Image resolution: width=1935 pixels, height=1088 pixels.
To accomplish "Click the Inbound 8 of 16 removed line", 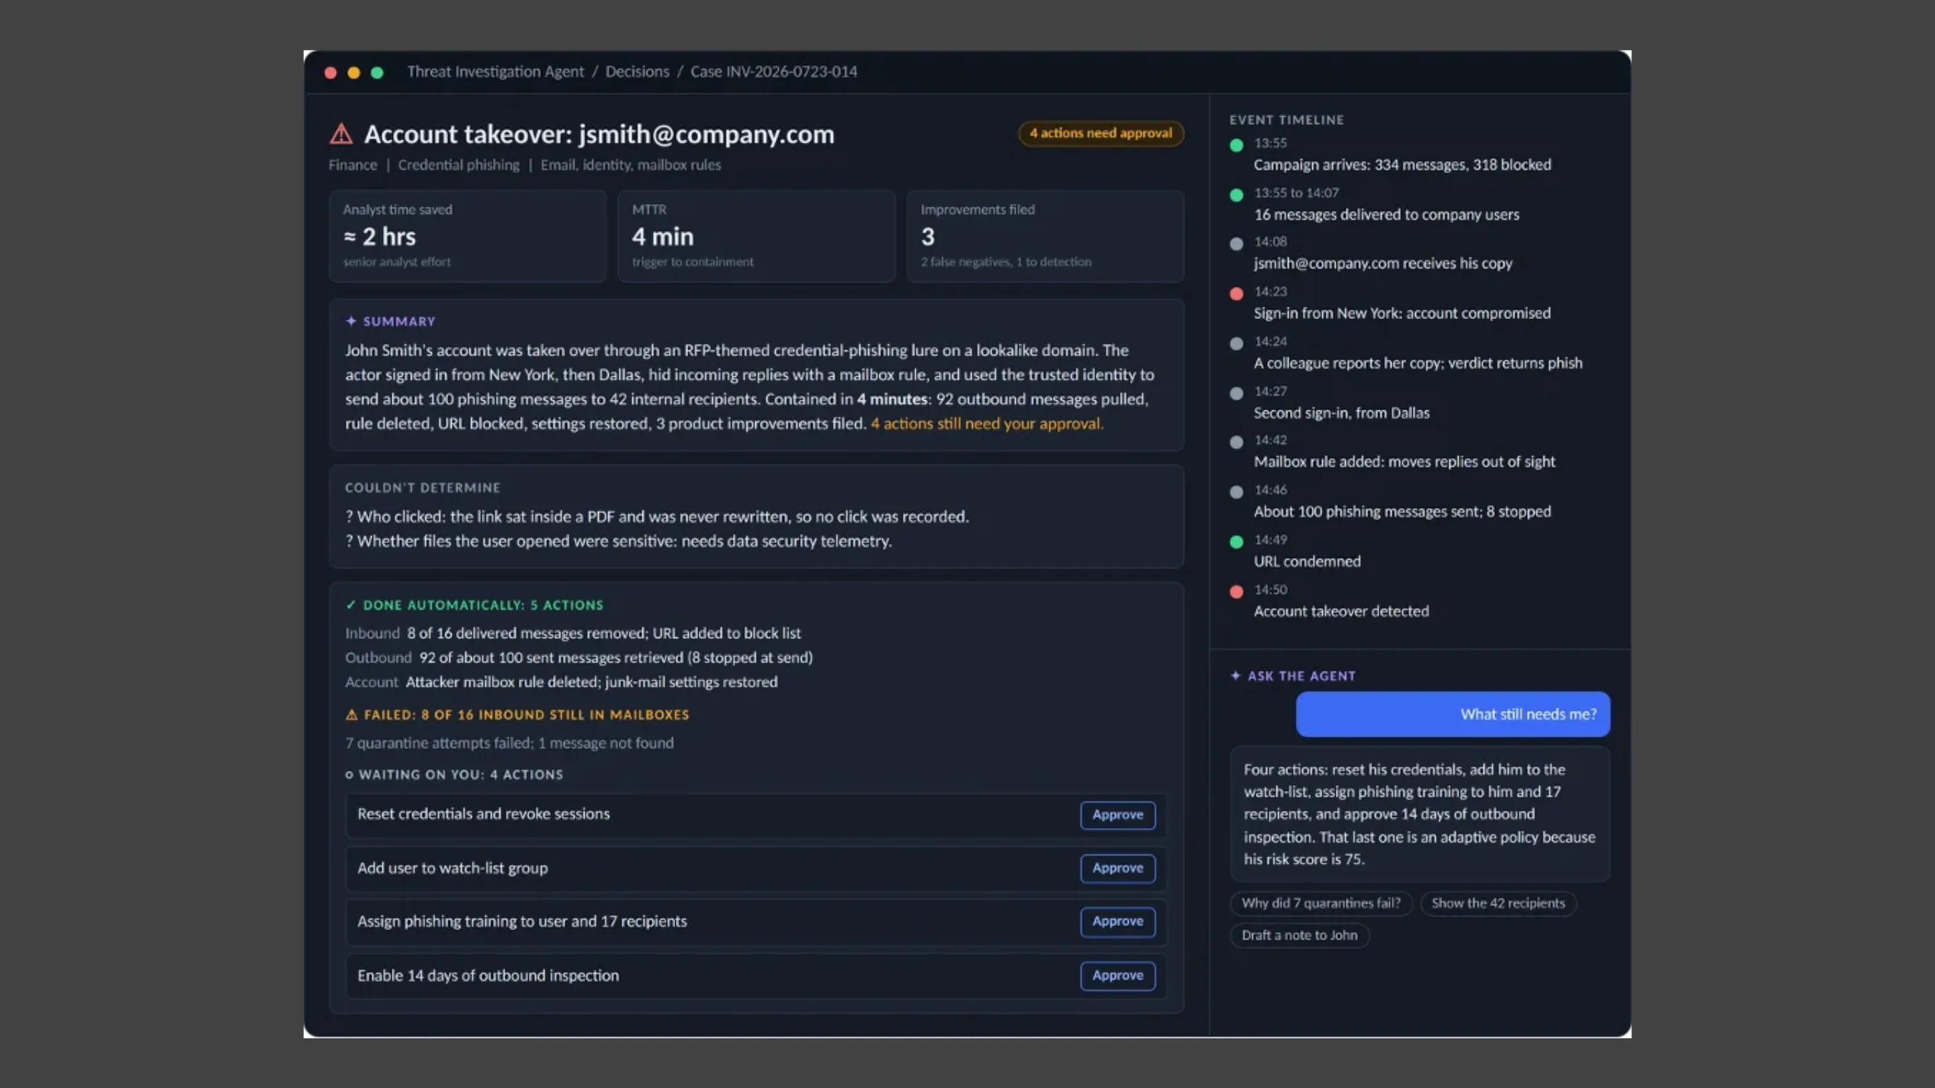I will pyautogui.click(x=573, y=633).
